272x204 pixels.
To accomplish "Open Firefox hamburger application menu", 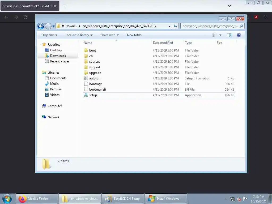I will tap(265, 17).
